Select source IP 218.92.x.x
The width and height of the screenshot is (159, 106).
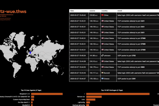pos(94,16)
